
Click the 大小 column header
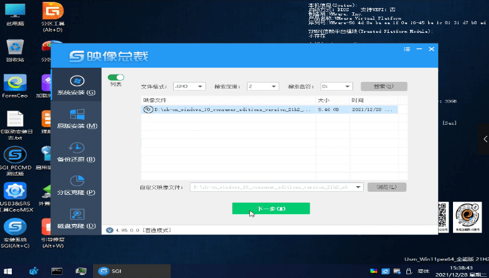(x=333, y=100)
